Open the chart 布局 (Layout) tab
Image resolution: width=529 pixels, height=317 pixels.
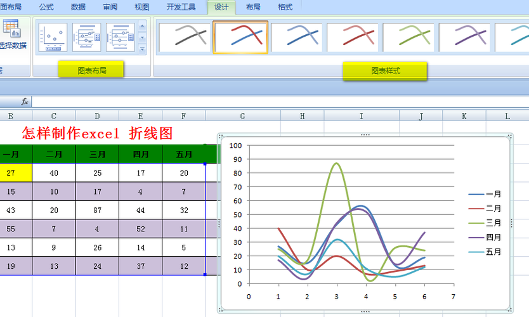click(x=253, y=7)
